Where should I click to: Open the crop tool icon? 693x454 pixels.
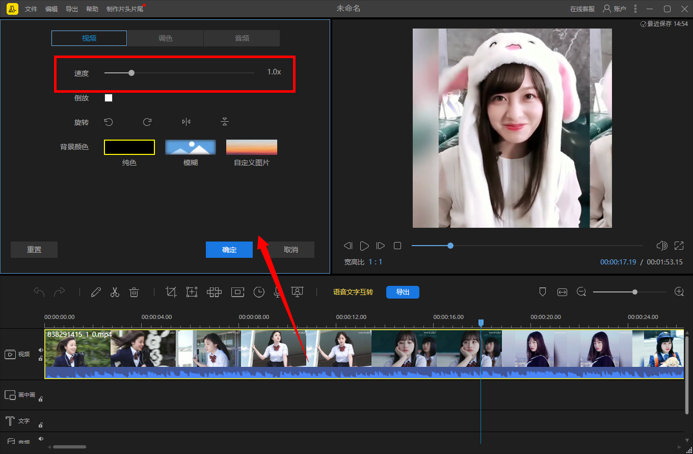(x=171, y=292)
